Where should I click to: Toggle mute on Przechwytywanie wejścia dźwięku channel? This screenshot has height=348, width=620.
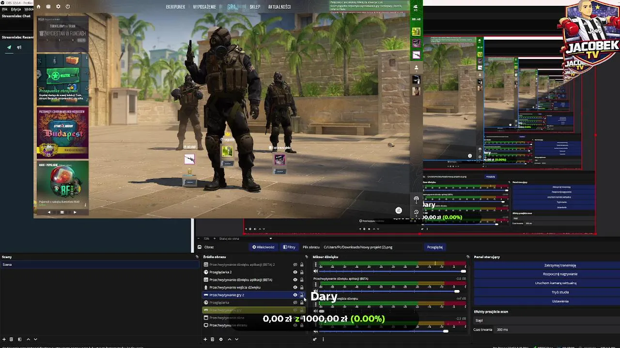pyautogui.click(x=316, y=311)
